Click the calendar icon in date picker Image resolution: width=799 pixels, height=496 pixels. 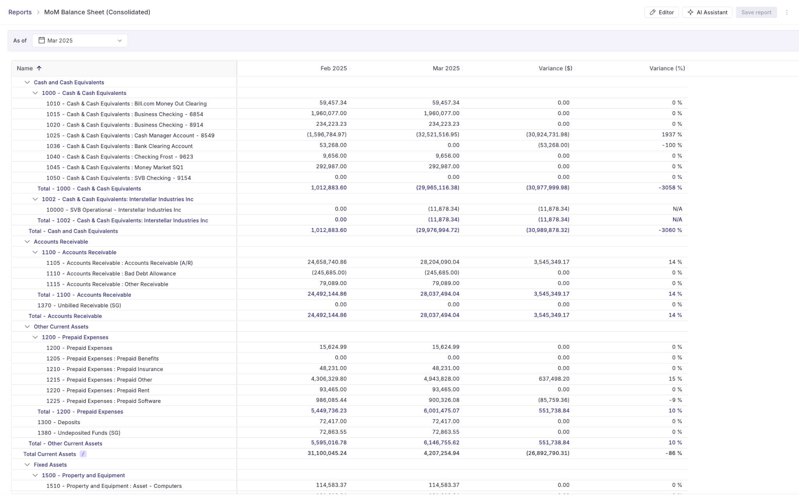(x=42, y=41)
